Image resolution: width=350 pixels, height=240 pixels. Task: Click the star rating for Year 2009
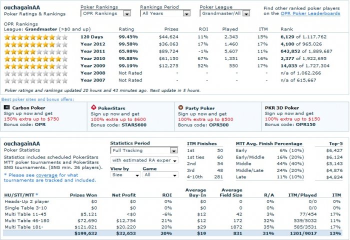(36, 66)
